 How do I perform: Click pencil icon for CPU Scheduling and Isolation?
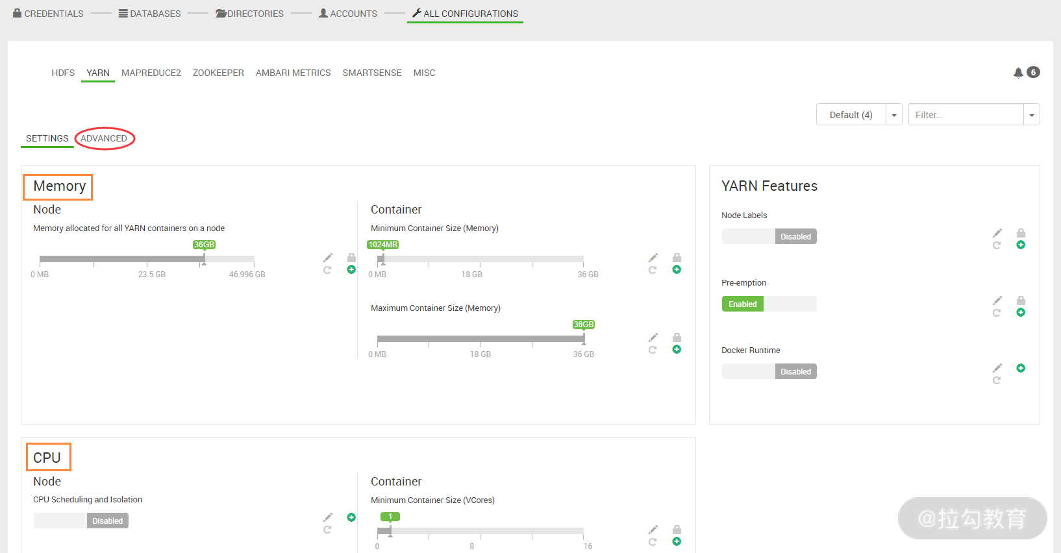point(328,517)
